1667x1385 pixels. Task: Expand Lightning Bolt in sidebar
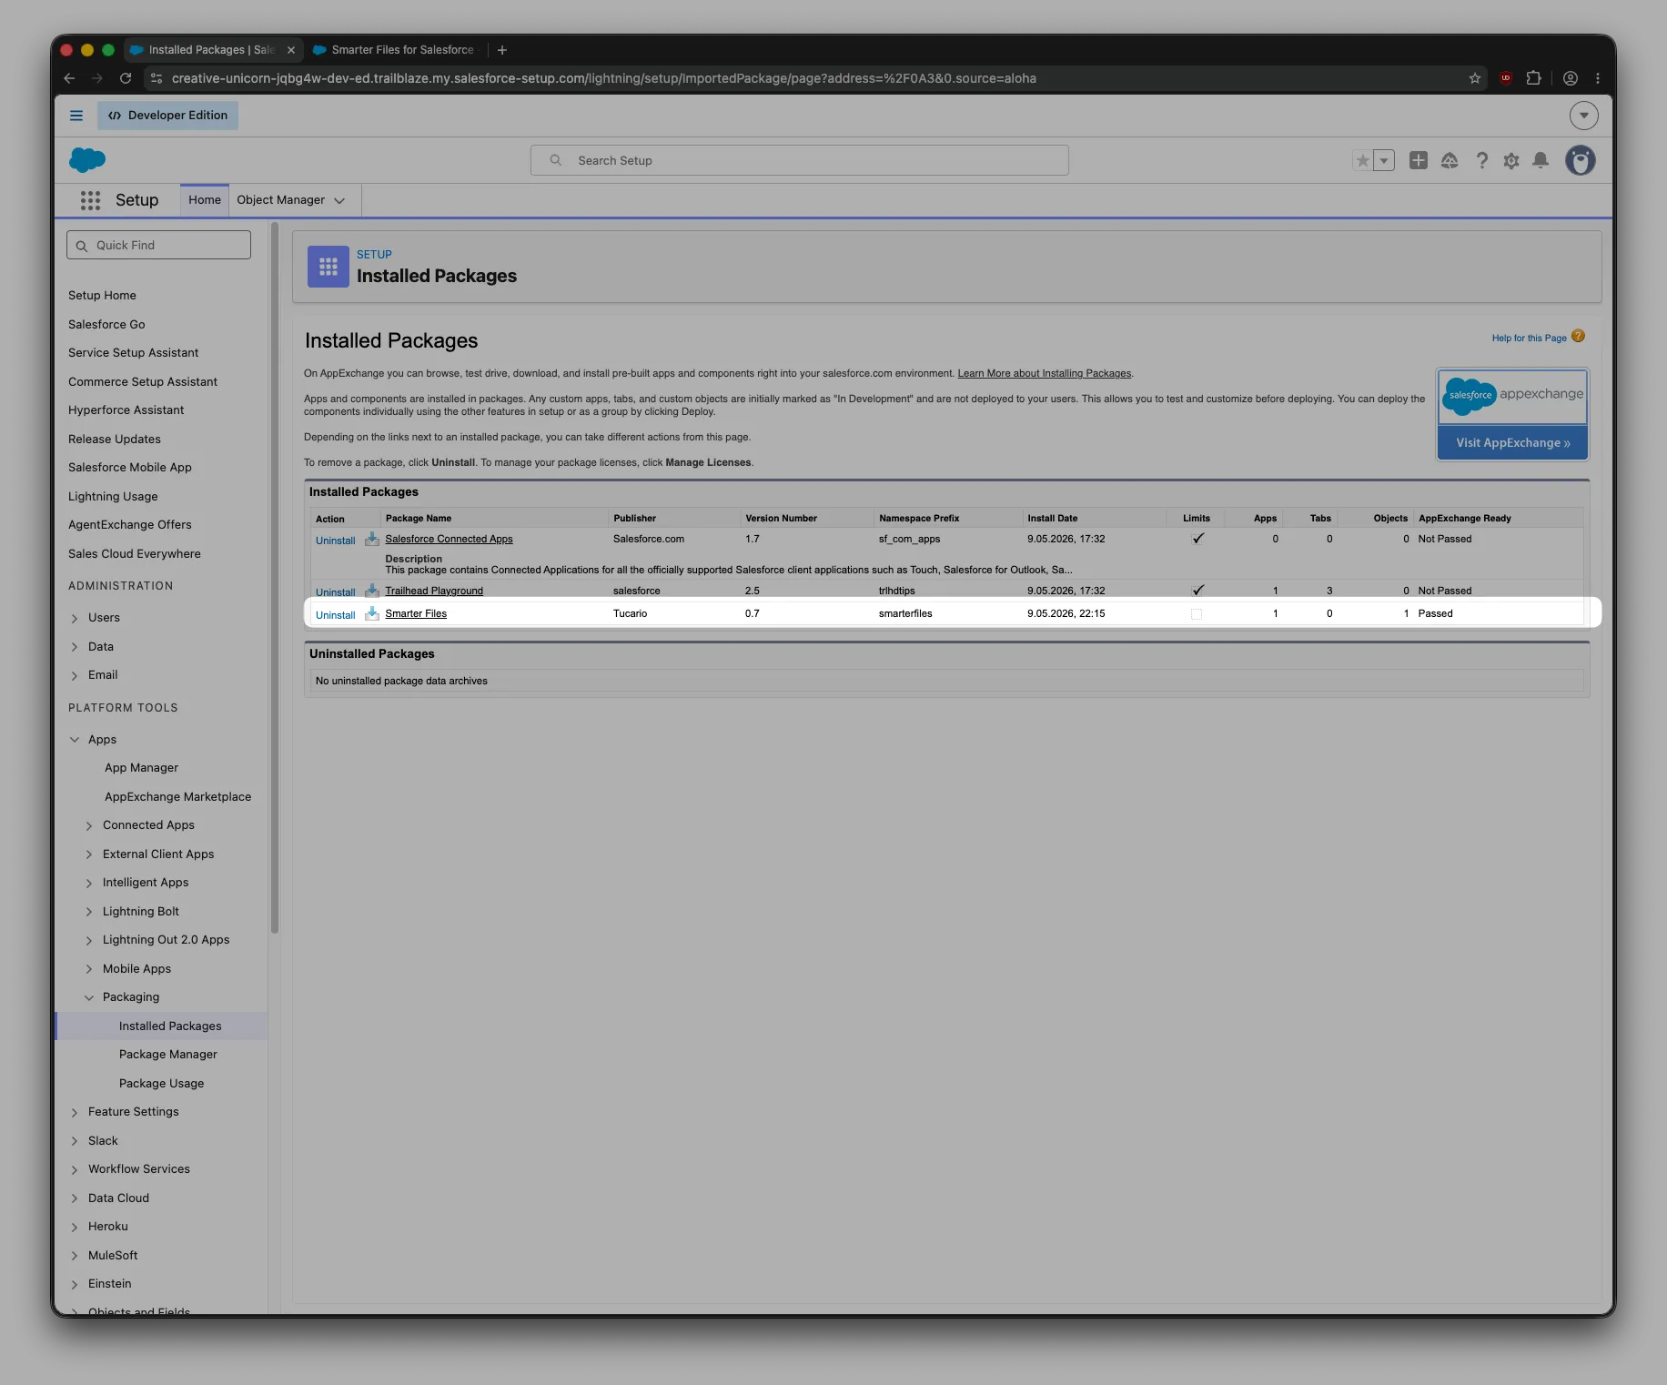point(89,912)
